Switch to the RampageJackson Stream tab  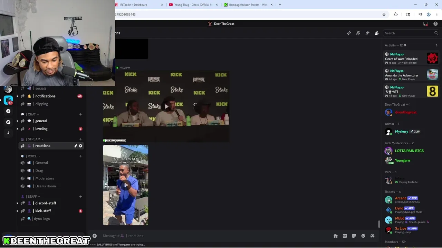pyautogui.click(x=248, y=5)
